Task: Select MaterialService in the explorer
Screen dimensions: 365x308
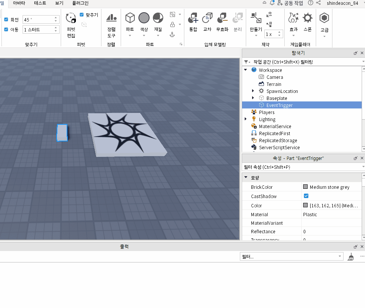Action: pos(275,126)
